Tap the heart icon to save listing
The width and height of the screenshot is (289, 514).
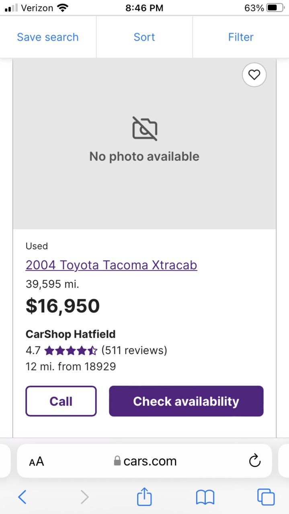pos(254,75)
